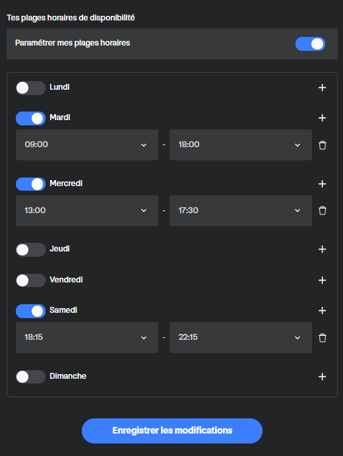Open Mercredi end time 17:30 dropdown
Viewport: 343px width, 456px height.
click(241, 211)
